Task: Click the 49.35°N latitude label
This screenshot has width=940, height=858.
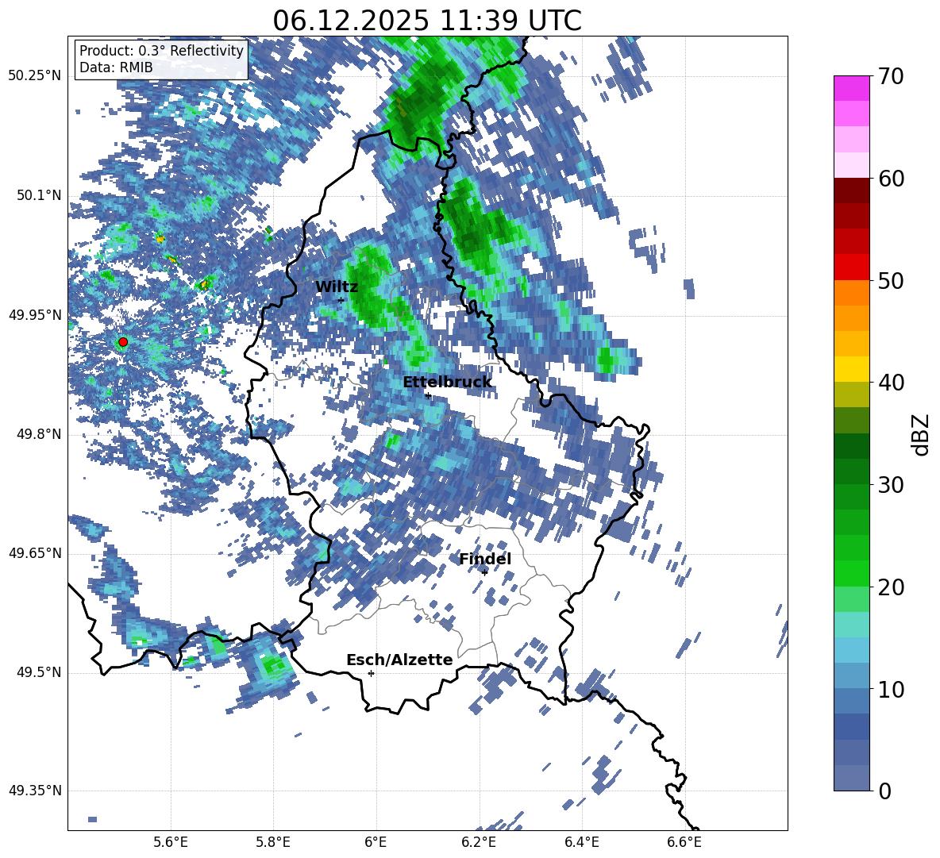Action: [35, 791]
